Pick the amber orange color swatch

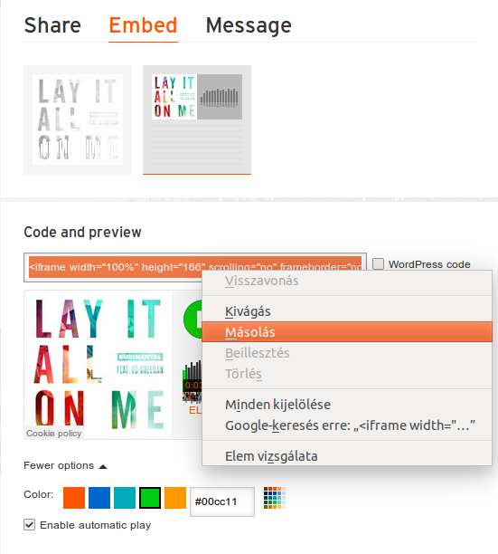pos(175,498)
